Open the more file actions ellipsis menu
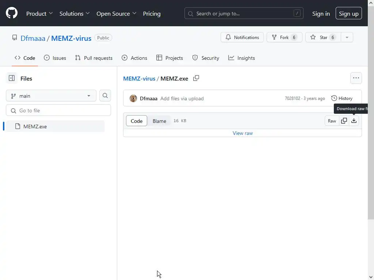The image size is (374, 280). [x=356, y=78]
